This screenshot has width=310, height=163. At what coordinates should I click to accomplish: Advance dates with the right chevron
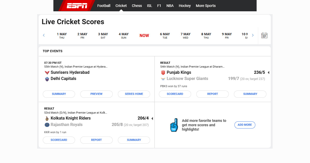point(253,35)
